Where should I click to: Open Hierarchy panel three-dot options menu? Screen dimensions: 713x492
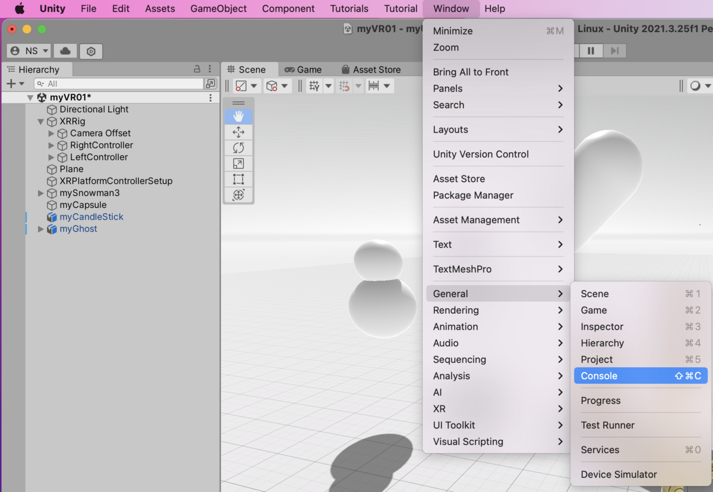210,70
